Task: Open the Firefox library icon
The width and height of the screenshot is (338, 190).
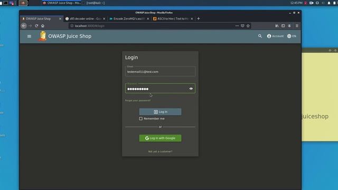Action: (277, 26)
